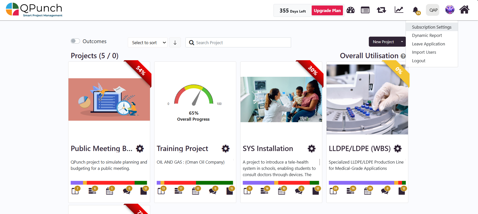
Task: Click the Upgrade Plan button
Action: tap(327, 11)
